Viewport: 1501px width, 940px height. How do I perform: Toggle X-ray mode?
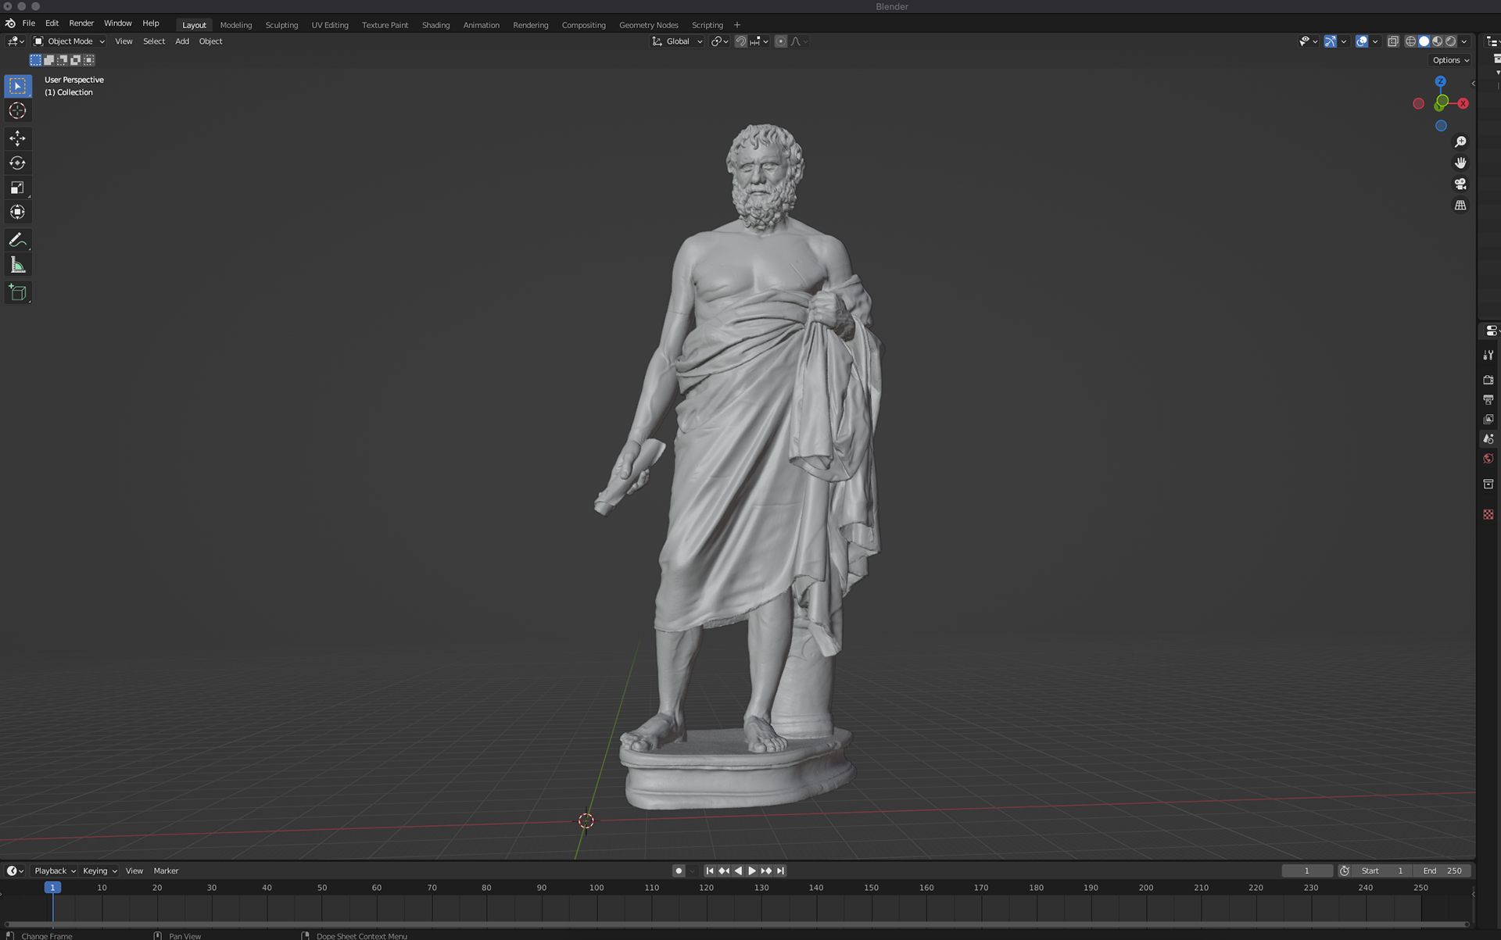coord(1393,41)
